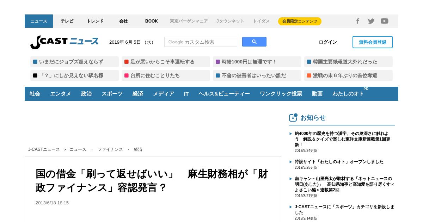Screen dimensions: 423x222
Task: Select メディア in the category menu
Action: 164,94
